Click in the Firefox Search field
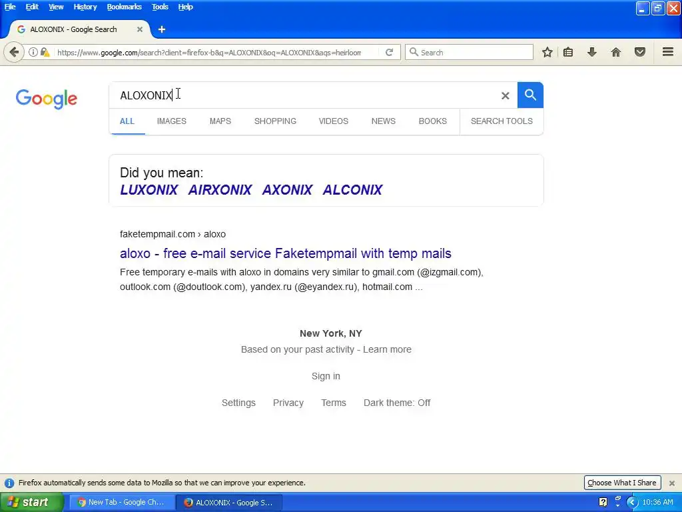Screen dimensions: 682x512 [x=470, y=52]
